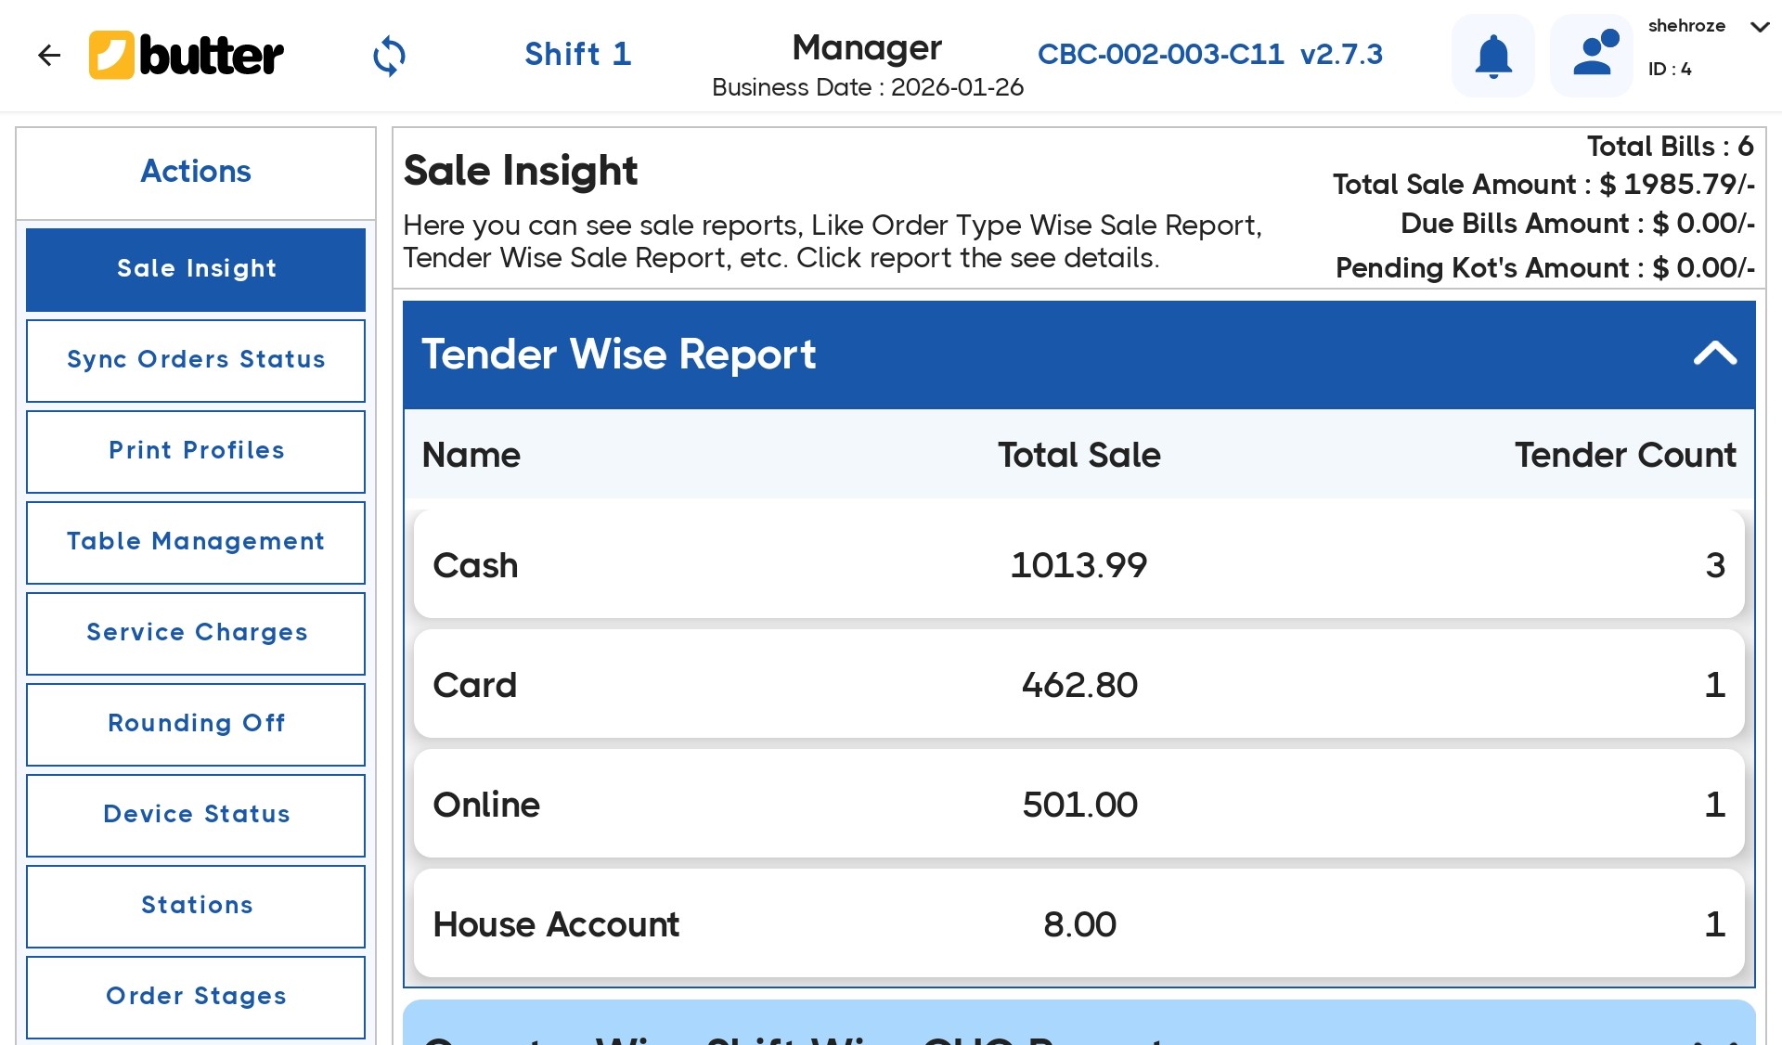The width and height of the screenshot is (1782, 1045).
Task: Open Service Charges settings
Action: click(196, 633)
